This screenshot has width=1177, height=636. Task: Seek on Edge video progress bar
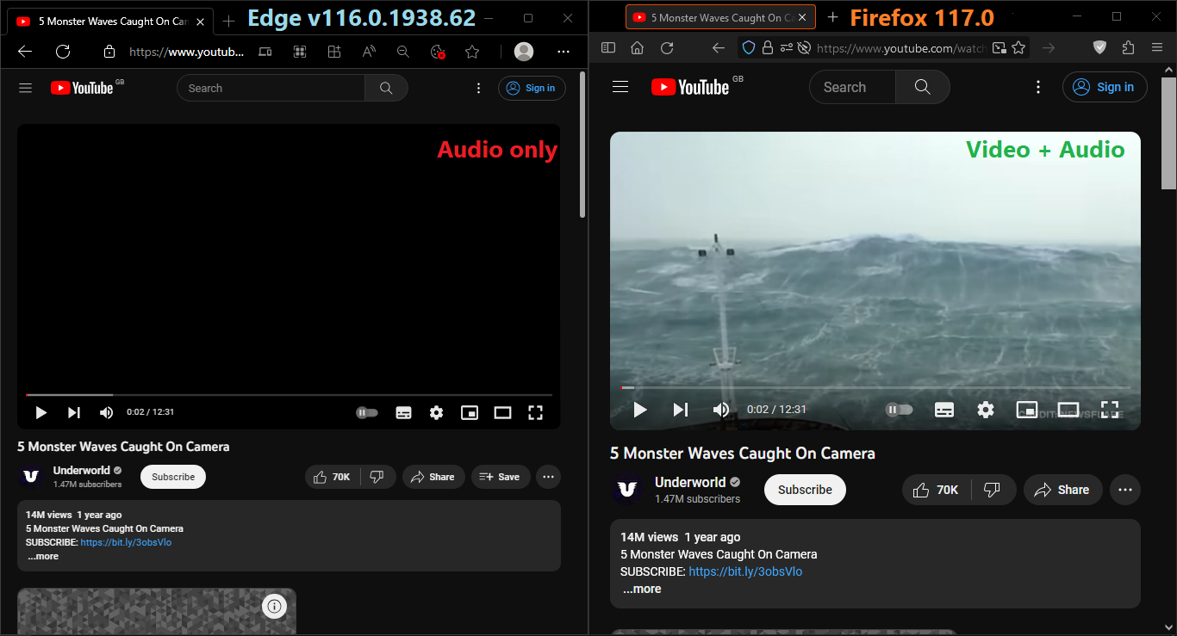point(289,394)
